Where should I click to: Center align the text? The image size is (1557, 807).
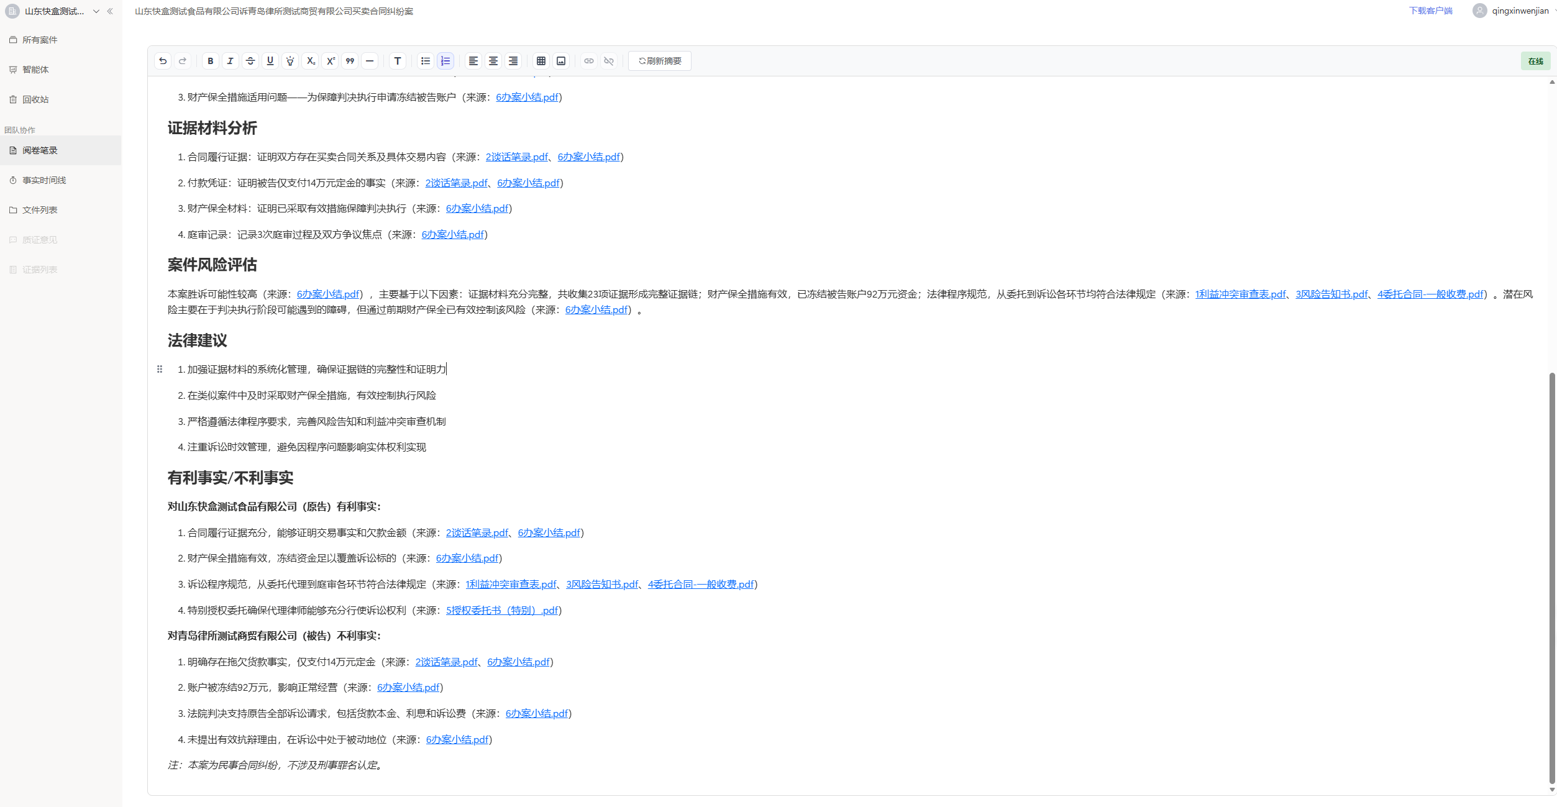tap(493, 61)
